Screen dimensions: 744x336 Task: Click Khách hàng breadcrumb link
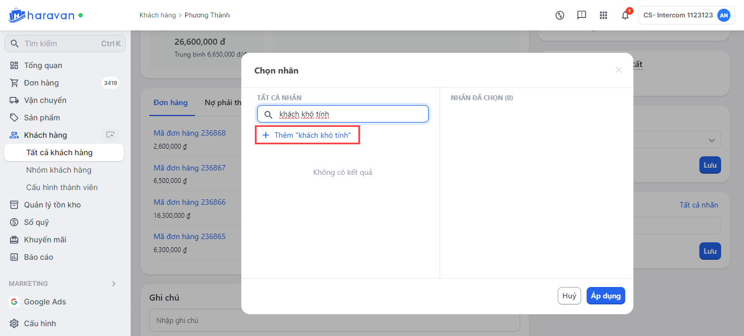[157, 15]
